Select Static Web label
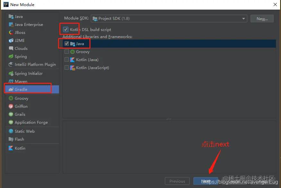Image resolution: width=281 pixels, height=188 pixels. coord(25,131)
